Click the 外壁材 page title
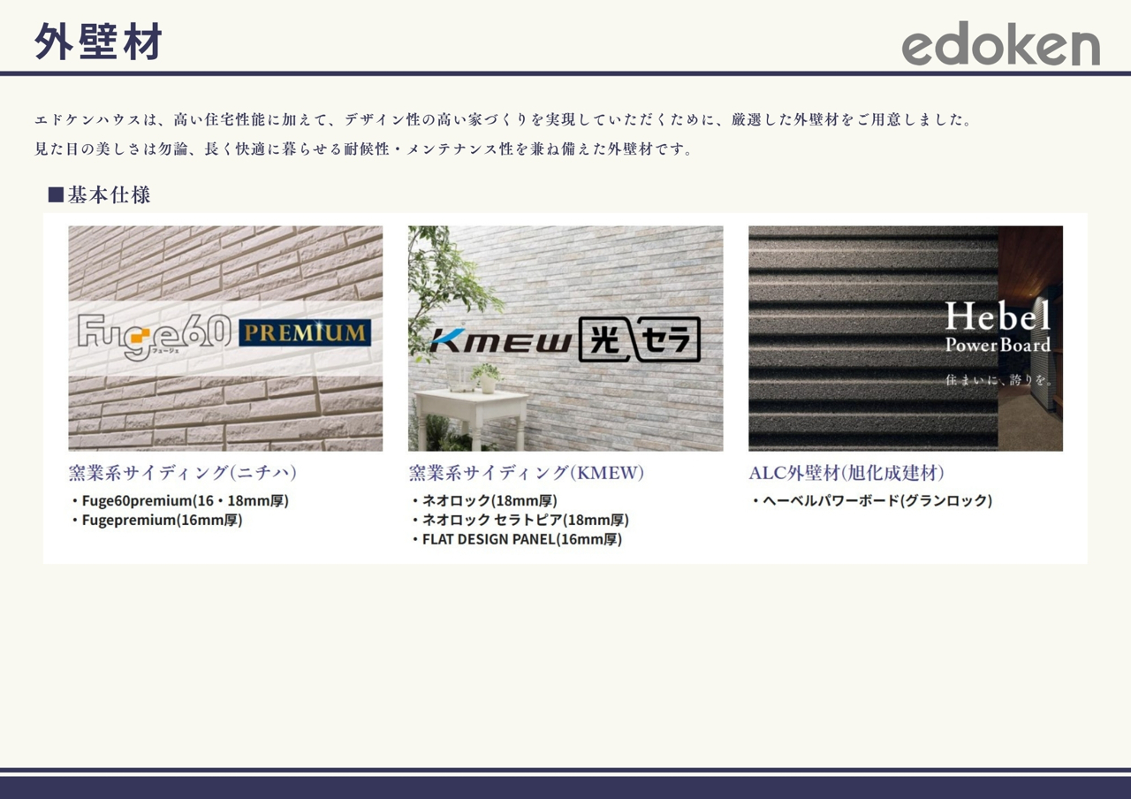Image resolution: width=1131 pixels, height=799 pixels. click(x=99, y=42)
